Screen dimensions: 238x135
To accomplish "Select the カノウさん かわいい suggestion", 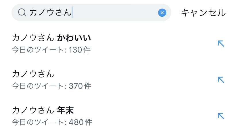I will pyautogui.click(x=52, y=38).
